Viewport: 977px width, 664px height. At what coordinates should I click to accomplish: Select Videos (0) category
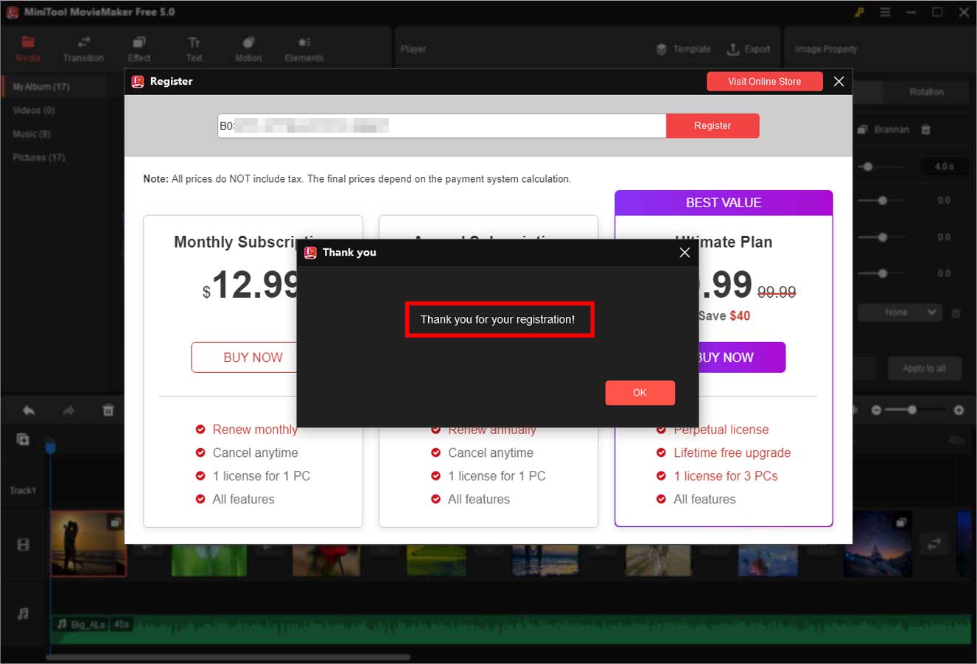click(x=34, y=111)
